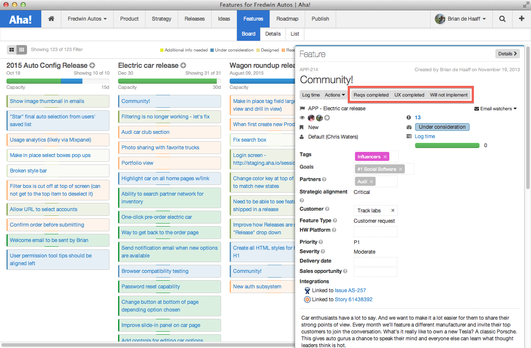The height and width of the screenshot is (348, 531).
Task: Remove the #1 Social Software goal
Action: tap(401, 169)
